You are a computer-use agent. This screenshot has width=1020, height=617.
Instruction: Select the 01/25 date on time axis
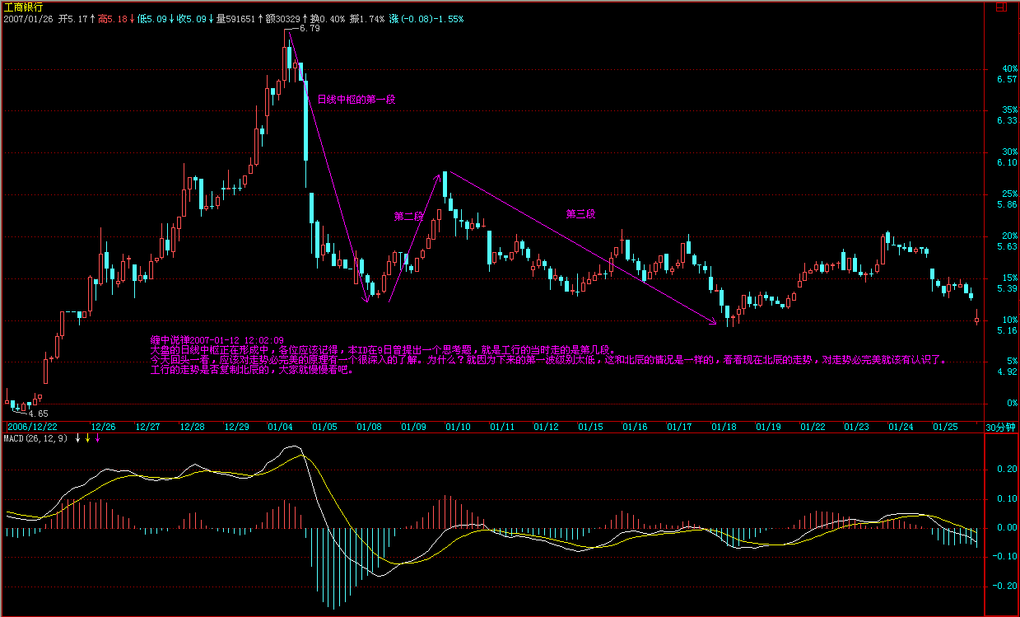(945, 427)
